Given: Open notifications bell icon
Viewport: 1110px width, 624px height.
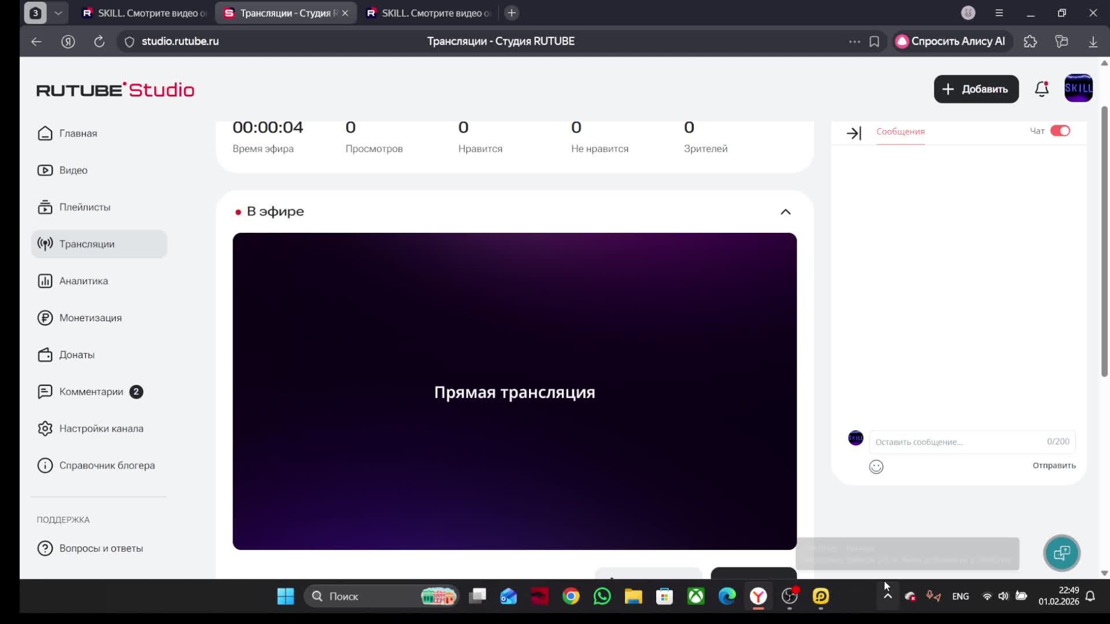Looking at the screenshot, I should pos(1041,89).
